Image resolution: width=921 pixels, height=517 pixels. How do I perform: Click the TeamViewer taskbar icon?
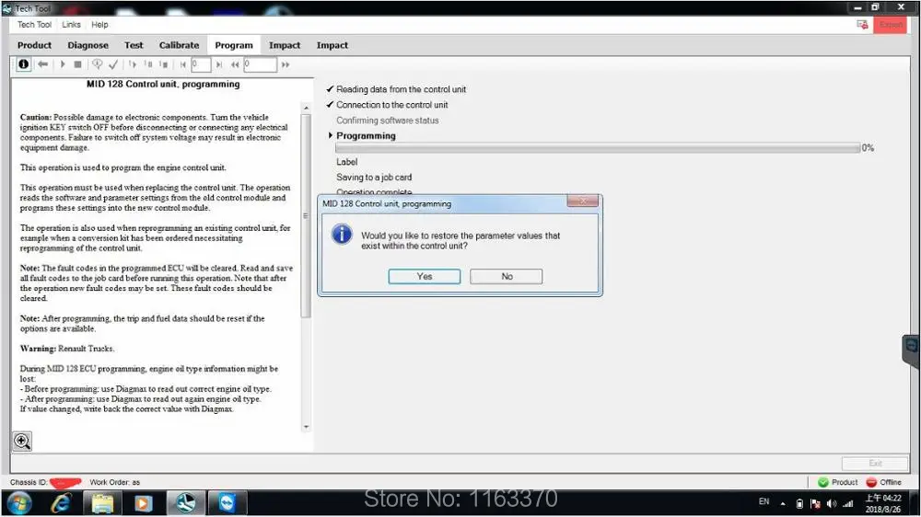click(227, 503)
